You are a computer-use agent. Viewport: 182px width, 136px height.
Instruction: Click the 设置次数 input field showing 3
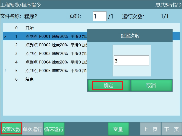(132, 61)
